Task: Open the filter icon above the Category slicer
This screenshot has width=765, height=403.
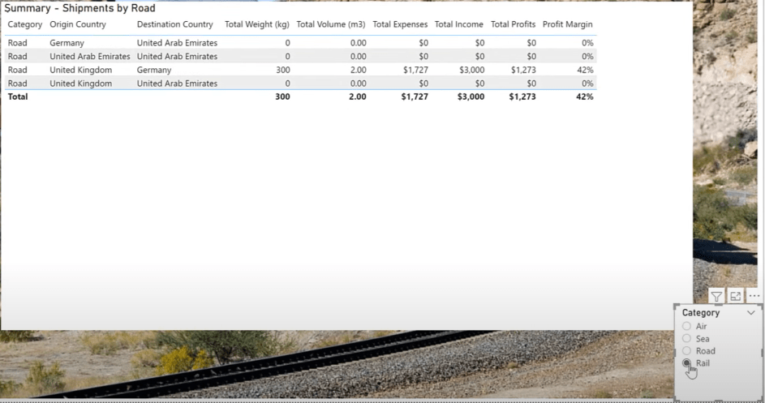Action: [x=716, y=296]
